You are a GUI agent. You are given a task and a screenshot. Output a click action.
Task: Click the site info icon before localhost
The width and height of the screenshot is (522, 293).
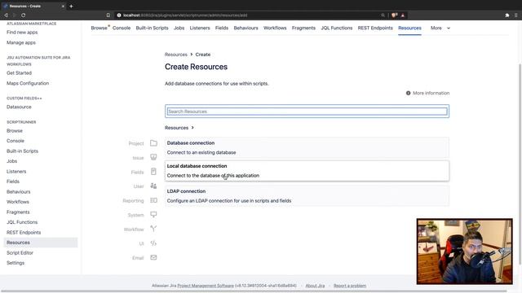tap(119, 15)
